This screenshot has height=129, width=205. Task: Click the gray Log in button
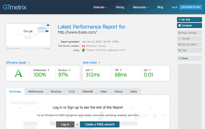(65, 125)
